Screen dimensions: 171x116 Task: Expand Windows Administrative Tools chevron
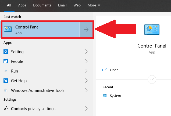pyautogui.click(x=86, y=90)
